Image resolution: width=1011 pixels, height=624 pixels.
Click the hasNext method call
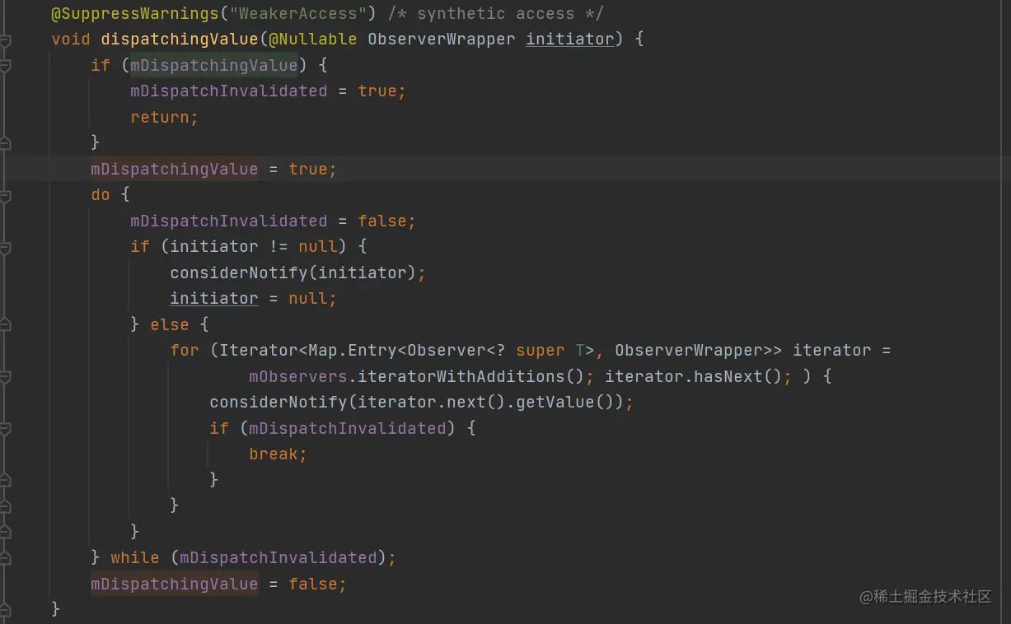point(728,376)
